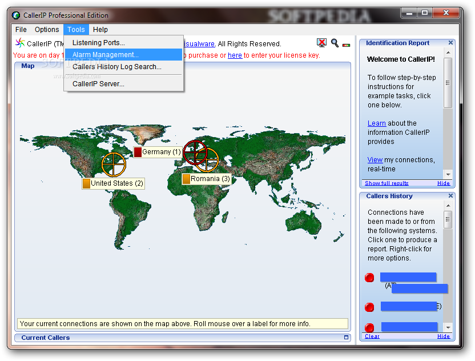Open the Options menu
Screen dimensions: 475x361
pyautogui.click(x=47, y=29)
